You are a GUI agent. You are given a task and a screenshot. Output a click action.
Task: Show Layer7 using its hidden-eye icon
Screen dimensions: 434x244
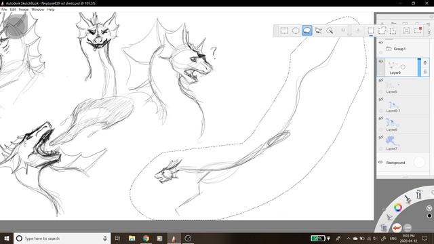[381, 138]
